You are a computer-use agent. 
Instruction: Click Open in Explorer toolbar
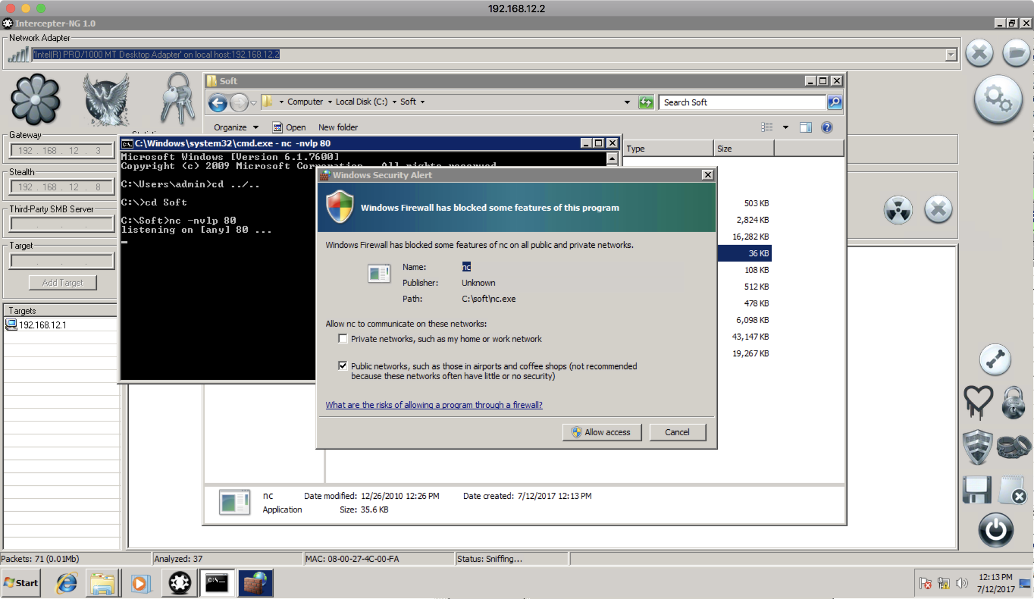[289, 128]
